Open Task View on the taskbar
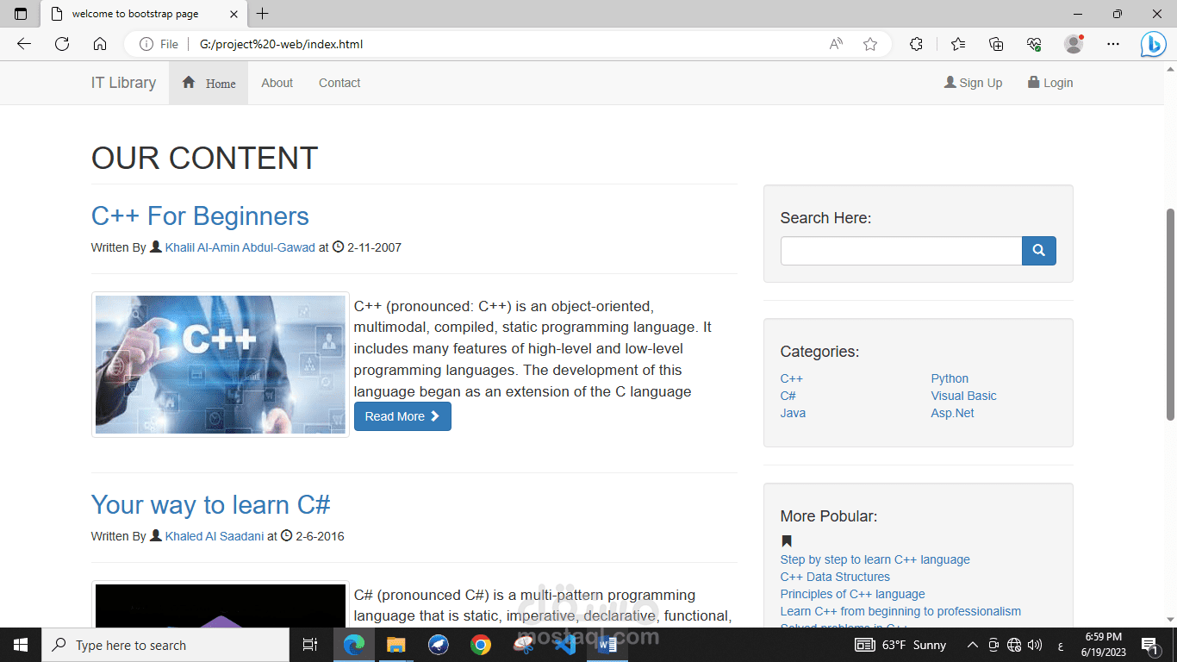 click(310, 645)
